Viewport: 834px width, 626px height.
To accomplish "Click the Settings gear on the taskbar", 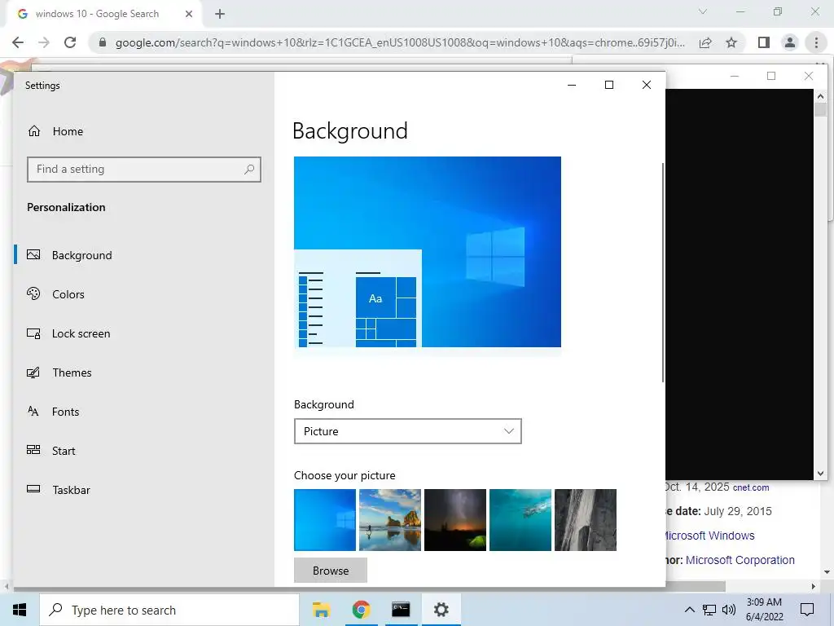I will (x=441, y=610).
